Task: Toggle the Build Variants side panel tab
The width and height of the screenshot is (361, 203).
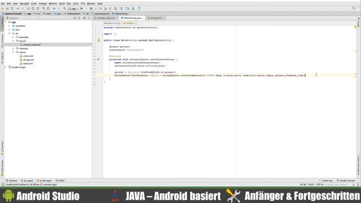Action: (x=2, y=167)
